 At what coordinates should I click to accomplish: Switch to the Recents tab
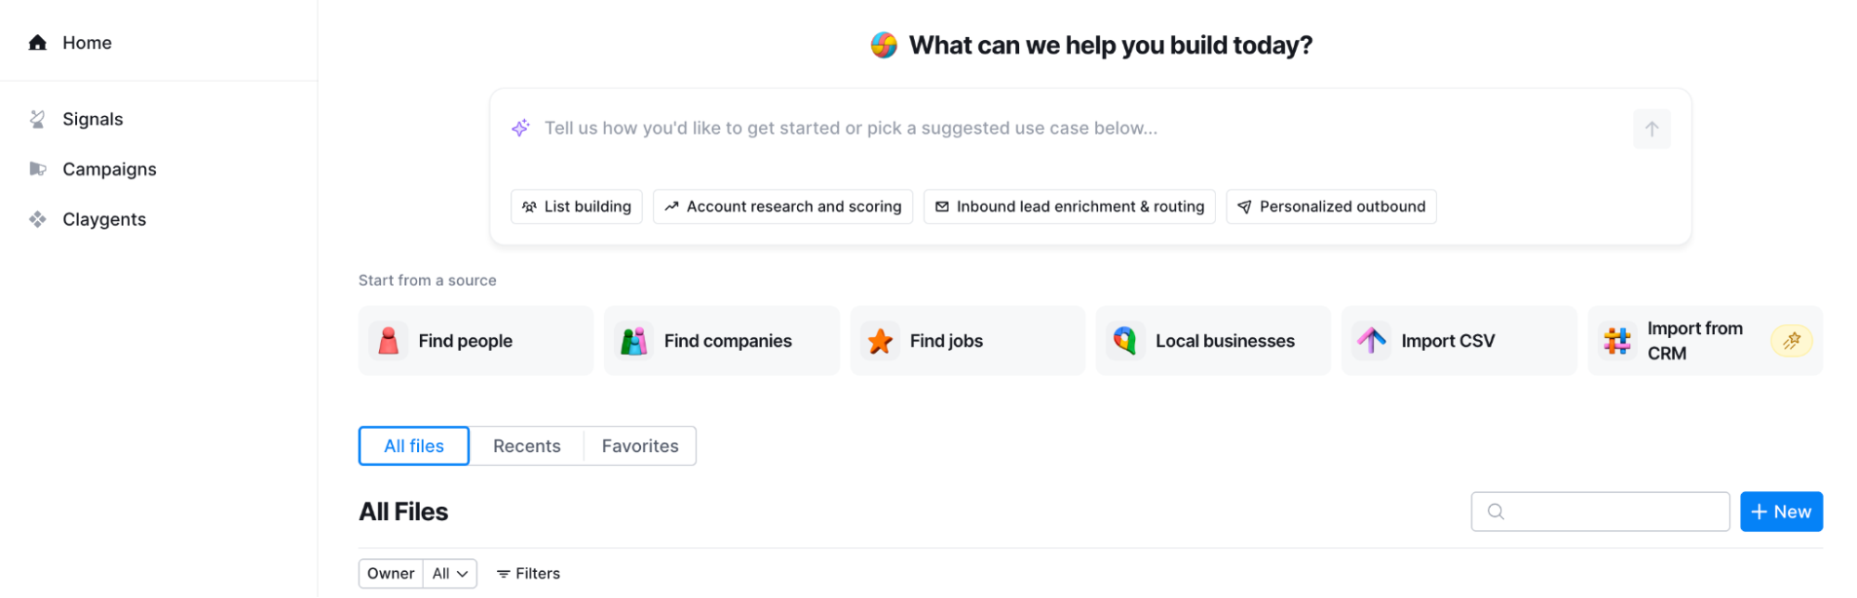click(x=527, y=447)
